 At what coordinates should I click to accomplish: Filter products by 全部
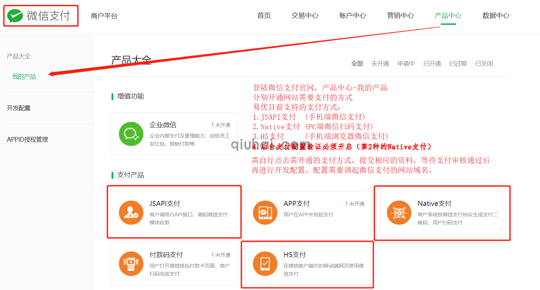pyautogui.click(x=357, y=64)
